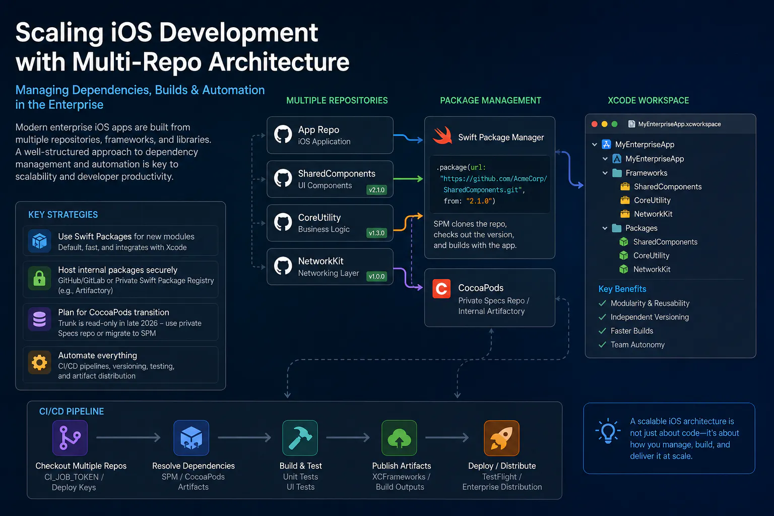Click the purple database icon beside Plan for CocoaPods
Viewport: 774px width, 516px height.
(39, 319)
